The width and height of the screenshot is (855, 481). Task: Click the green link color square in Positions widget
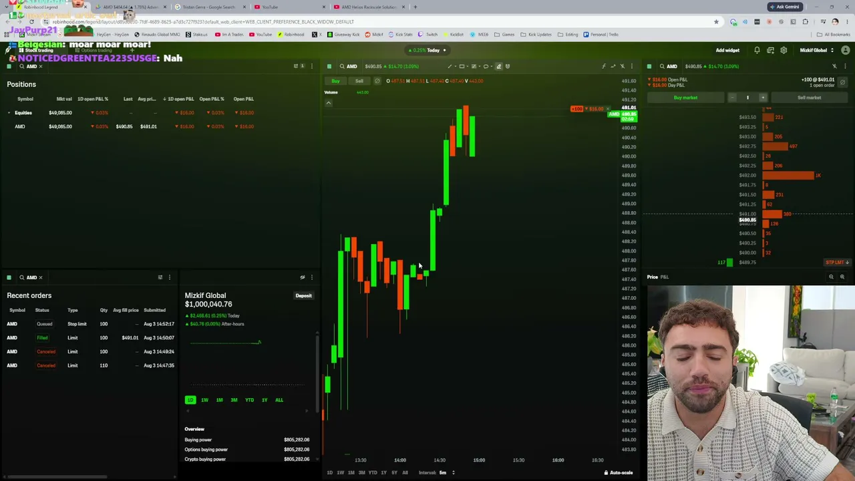[x=9, y=66]
